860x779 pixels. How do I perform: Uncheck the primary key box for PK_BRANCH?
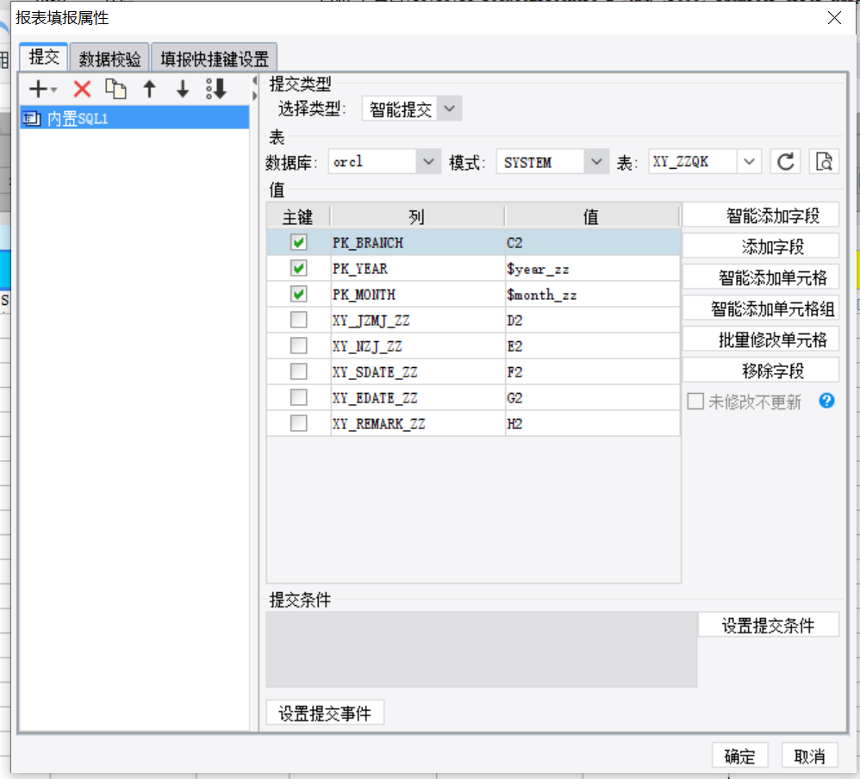tap(298, 242)
